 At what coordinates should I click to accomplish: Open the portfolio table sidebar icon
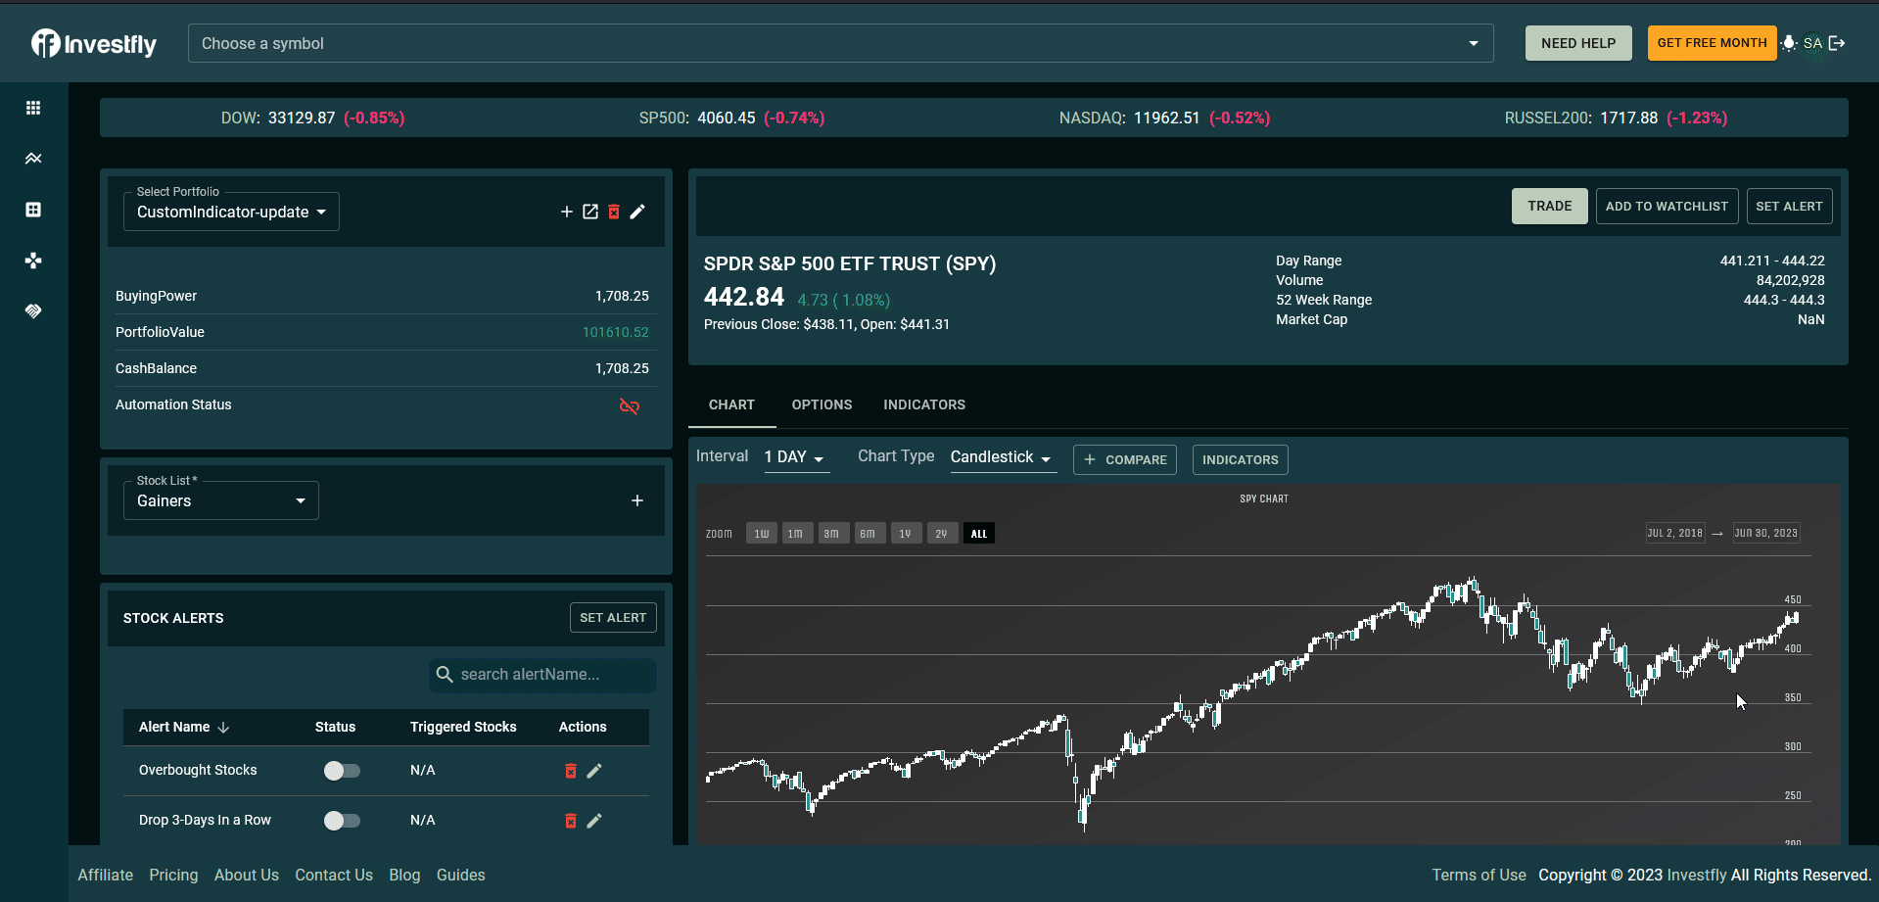tap(33, 210)
